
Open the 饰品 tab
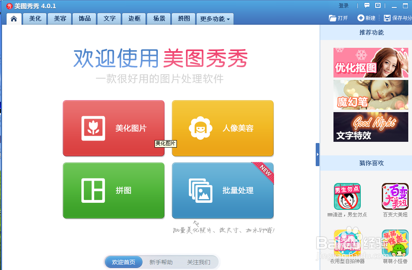coord(85,19)
